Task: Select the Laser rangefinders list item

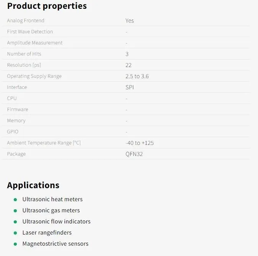Action: click(x=47, y=233)
